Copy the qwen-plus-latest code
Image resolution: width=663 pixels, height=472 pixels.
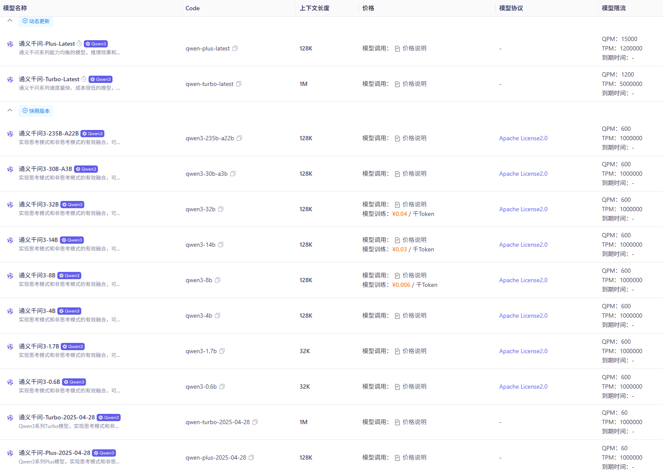(235, 48)
